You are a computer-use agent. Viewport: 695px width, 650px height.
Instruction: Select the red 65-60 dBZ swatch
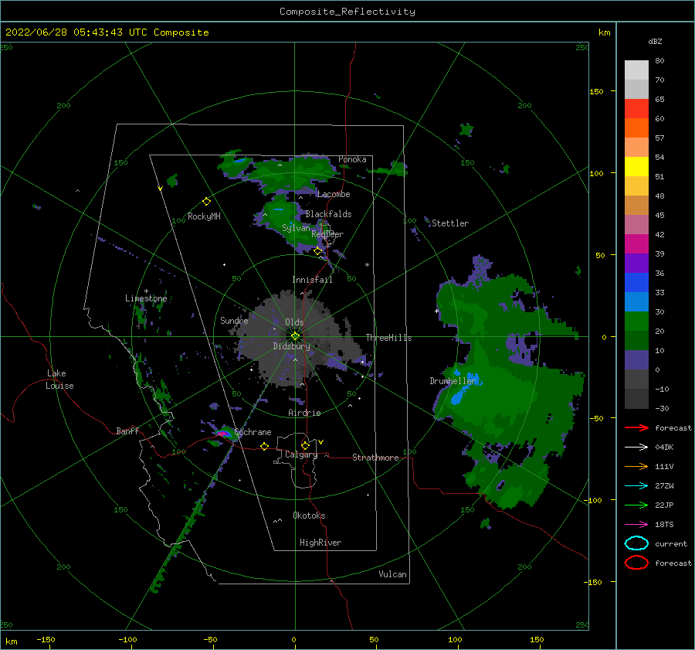pos(636,109)
